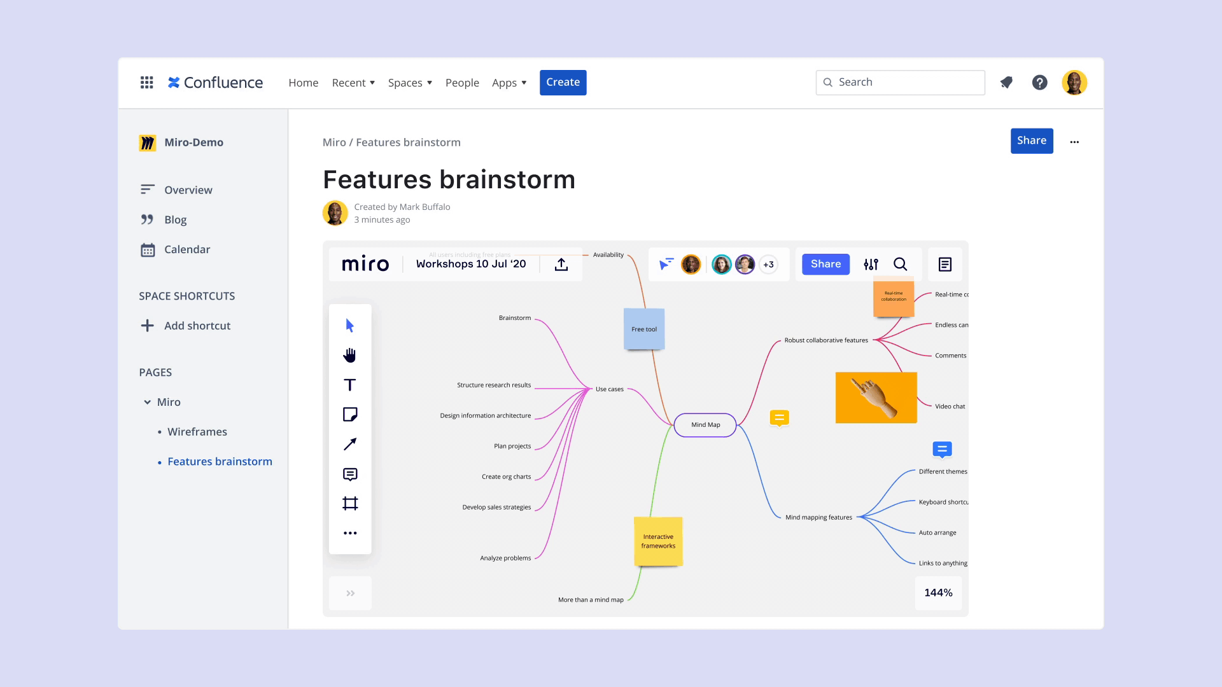Select the hand pan tool
Image resolution: width=1222 pixels, height=687 pixels.
[349, 355]
